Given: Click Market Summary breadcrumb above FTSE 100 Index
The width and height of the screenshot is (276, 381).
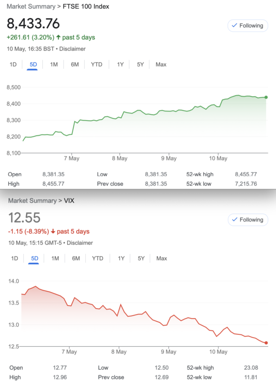Looking at the screenshot, I should point(31,6).
